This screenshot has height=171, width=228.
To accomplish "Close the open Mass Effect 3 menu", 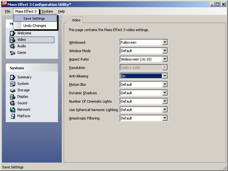I will click(x=26, y=11).
